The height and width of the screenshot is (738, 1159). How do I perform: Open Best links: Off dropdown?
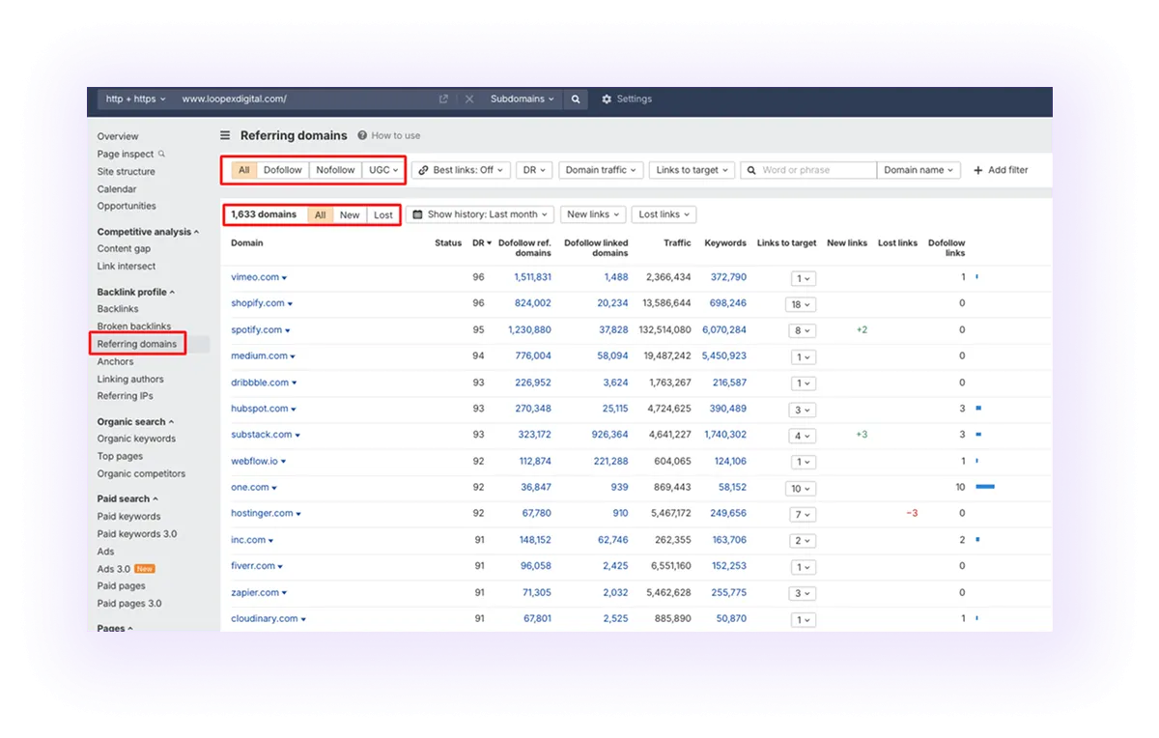461,170
